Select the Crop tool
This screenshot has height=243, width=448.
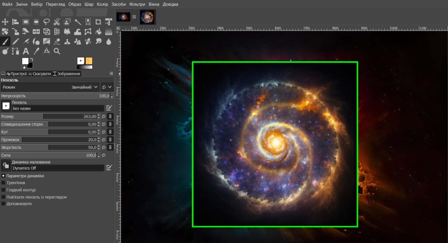click(98, 22)
